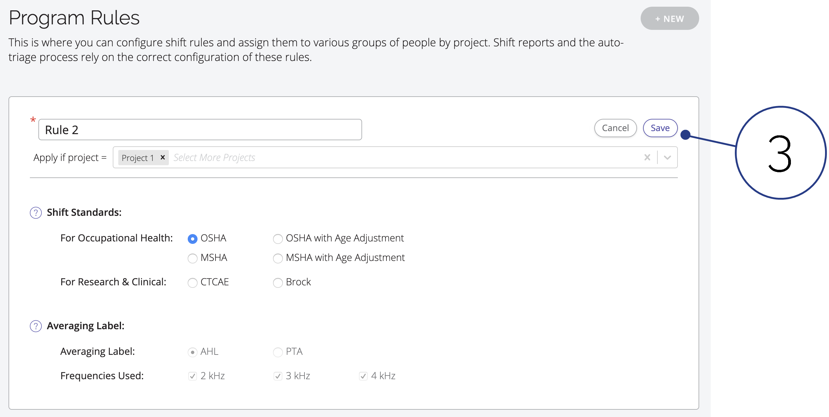Expand the project selection dropdown
This screenshot has height=417, width=829.
click(x=667, y=157)
